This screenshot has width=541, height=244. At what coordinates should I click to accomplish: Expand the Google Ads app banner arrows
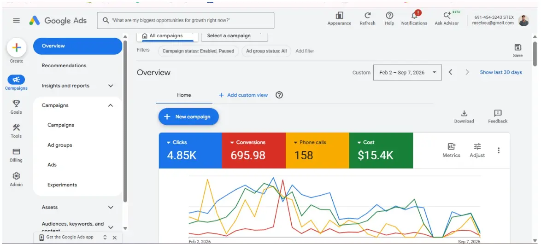point(105,238)
